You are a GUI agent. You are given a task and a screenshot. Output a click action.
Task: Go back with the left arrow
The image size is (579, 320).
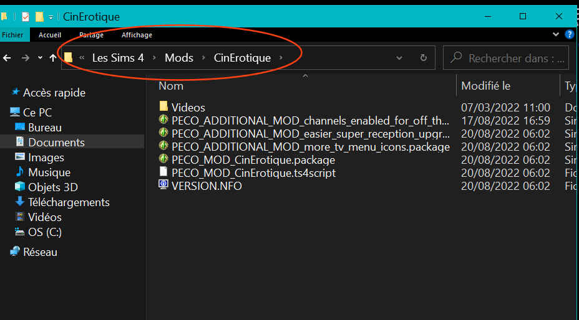(7, 58)
